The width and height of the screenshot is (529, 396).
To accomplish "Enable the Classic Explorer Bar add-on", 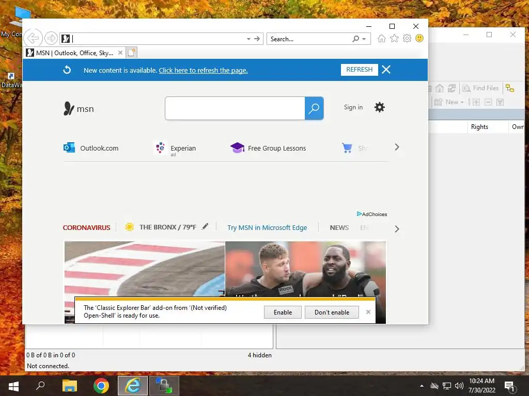I will pos(283,312).
